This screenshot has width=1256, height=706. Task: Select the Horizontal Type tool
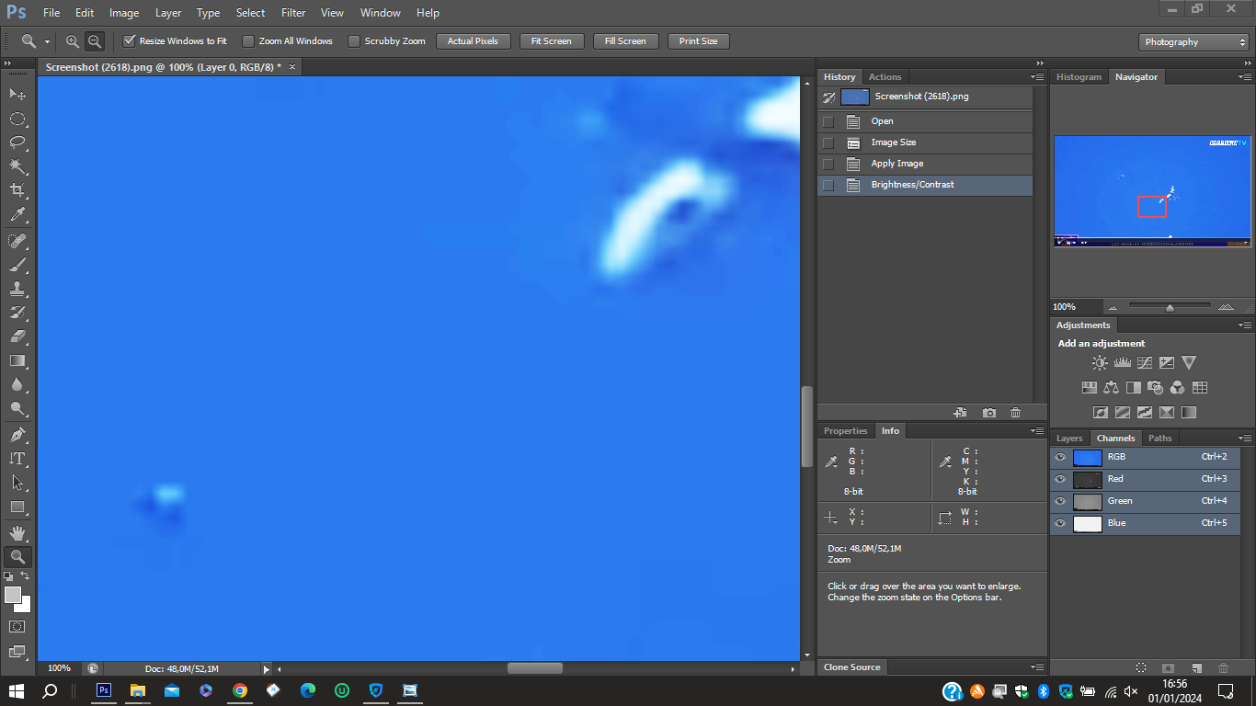click(17, 458)
